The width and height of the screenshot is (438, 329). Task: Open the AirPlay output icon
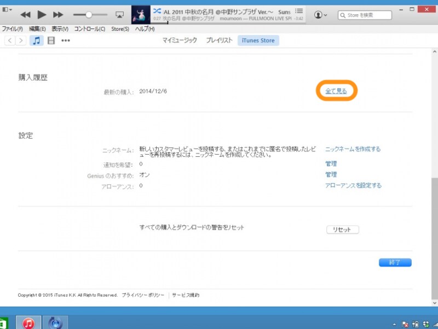coord(119,15)
